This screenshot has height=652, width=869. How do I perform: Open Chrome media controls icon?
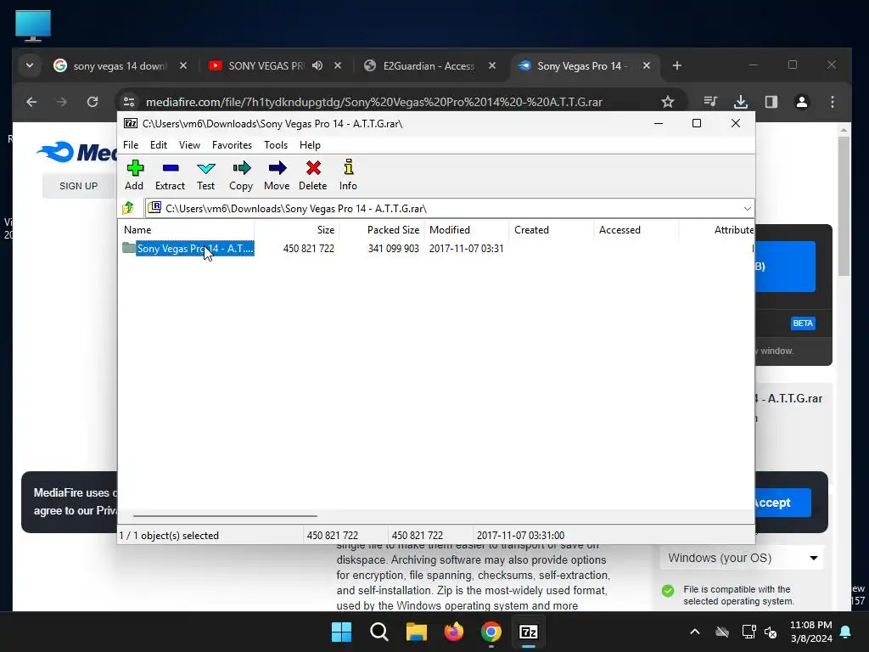(x=710, y=102)
